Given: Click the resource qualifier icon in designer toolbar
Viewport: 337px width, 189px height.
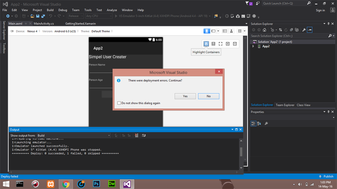Looking at the screenshot, I should point(224,31).
